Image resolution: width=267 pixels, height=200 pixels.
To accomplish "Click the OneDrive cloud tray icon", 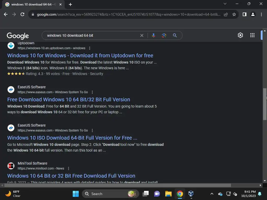I will 220,194.
